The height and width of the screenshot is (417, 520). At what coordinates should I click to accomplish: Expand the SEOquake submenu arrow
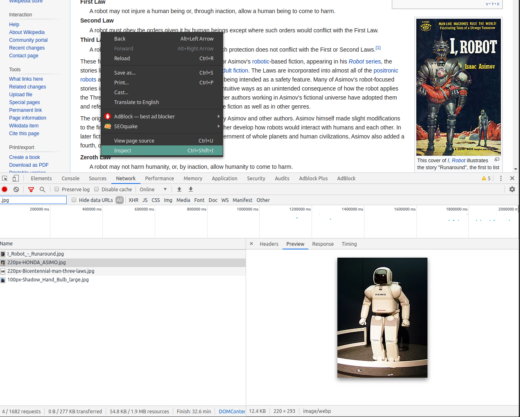point(219,126)
